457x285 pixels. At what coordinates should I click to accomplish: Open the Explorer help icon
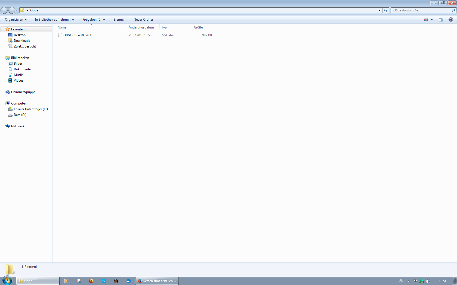click(x=450, y=20)
